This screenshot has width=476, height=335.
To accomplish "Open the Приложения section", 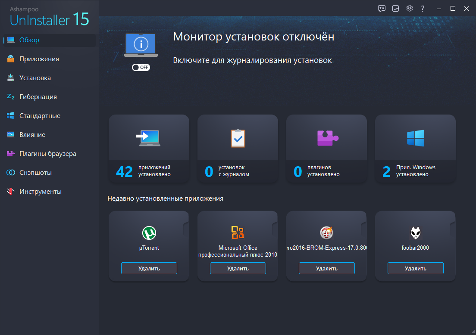I will pyautogui.click(x=39, y=59).
